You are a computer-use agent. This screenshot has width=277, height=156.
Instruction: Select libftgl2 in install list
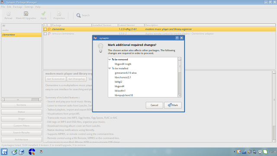(x=118, y=82)
